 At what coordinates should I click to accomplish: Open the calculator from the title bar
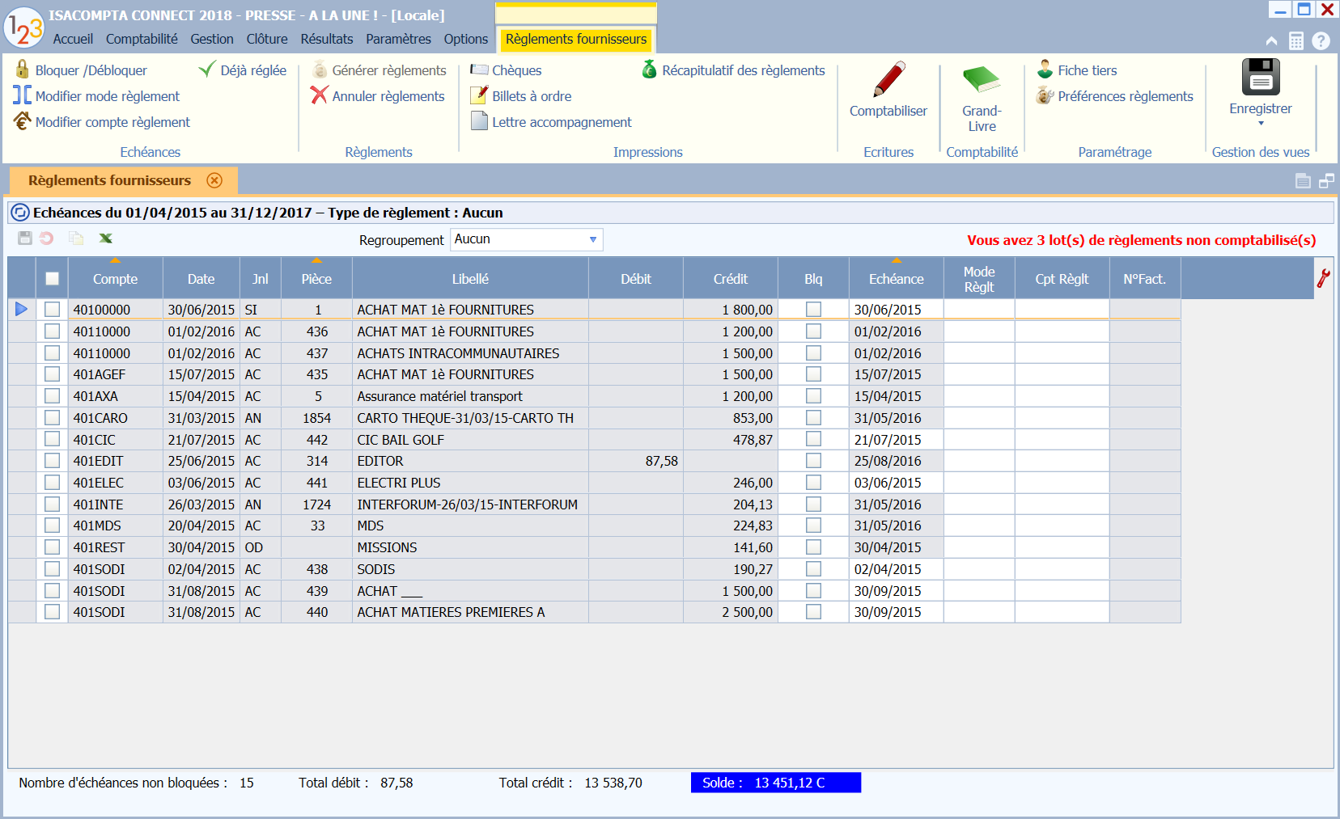pos(1296,40)
